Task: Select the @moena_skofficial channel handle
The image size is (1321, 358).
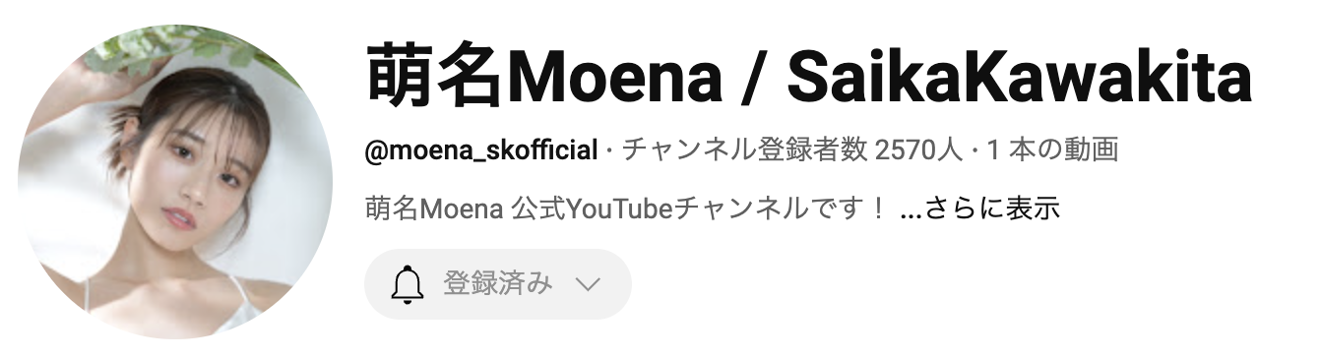Action: [481, 151]
